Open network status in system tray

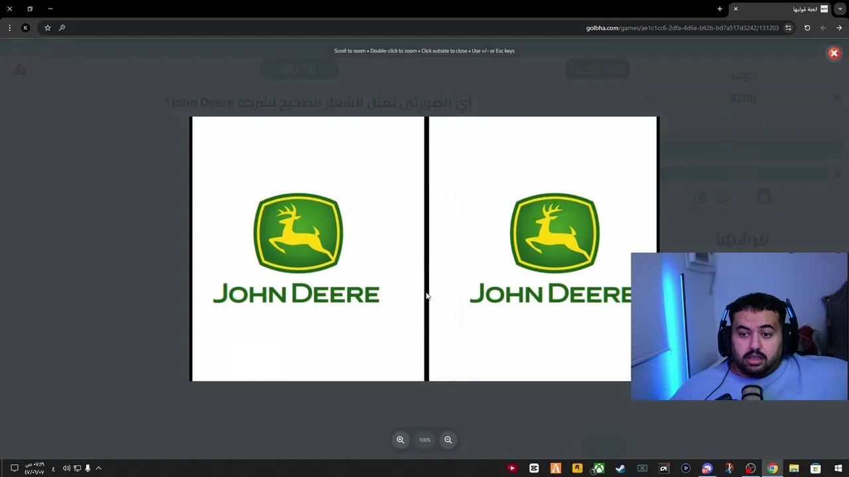(77, 468)
